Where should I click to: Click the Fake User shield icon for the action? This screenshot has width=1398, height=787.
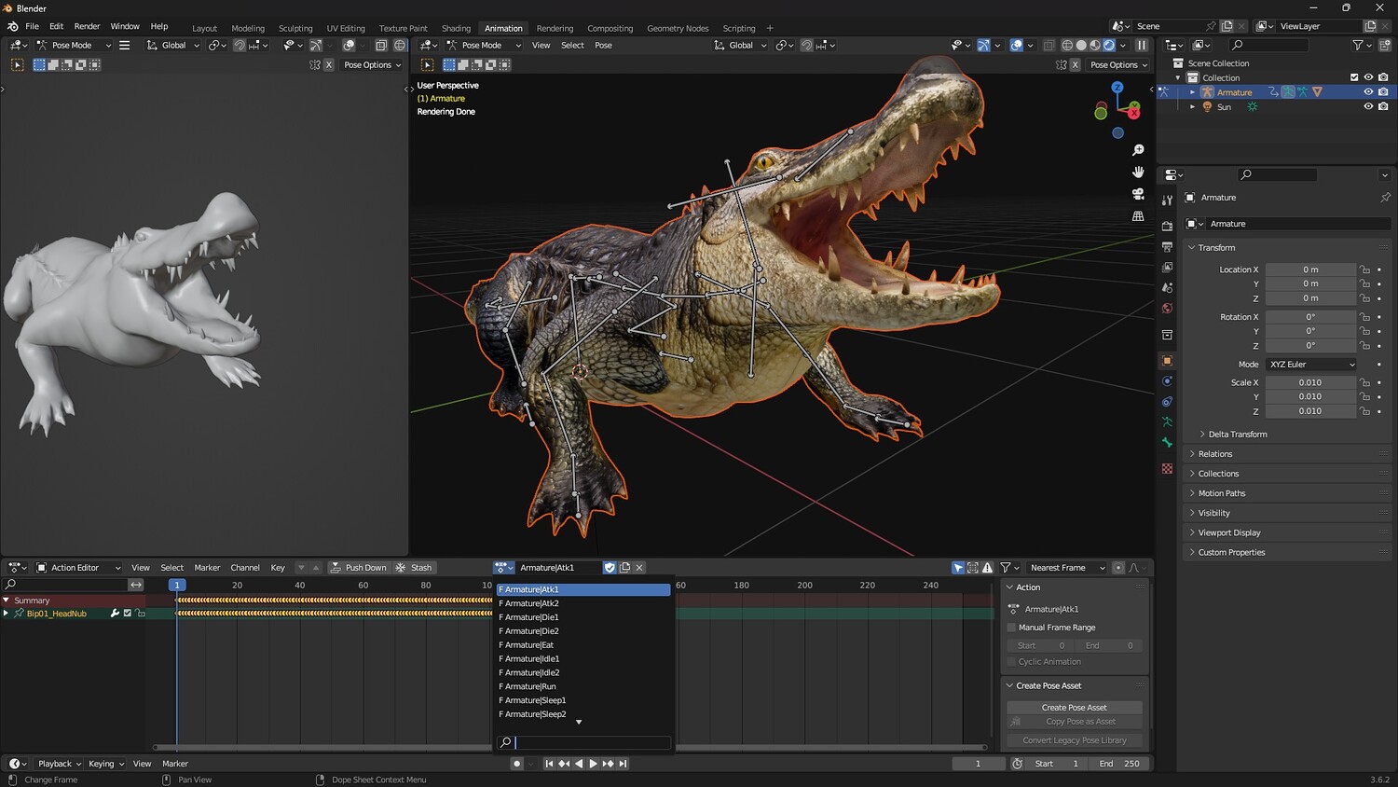click(x=610, y=567)
